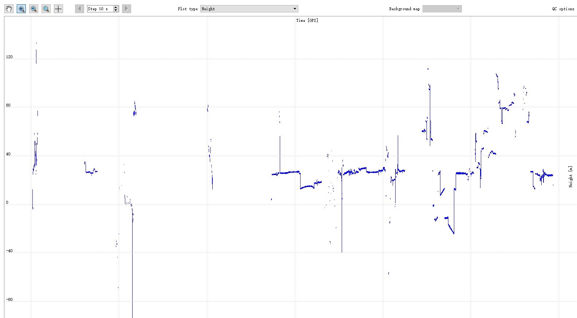Click the 120 y-axis tick label
Image resolution: width=577 pixels, height=318 pixels.
pos(9,57)
